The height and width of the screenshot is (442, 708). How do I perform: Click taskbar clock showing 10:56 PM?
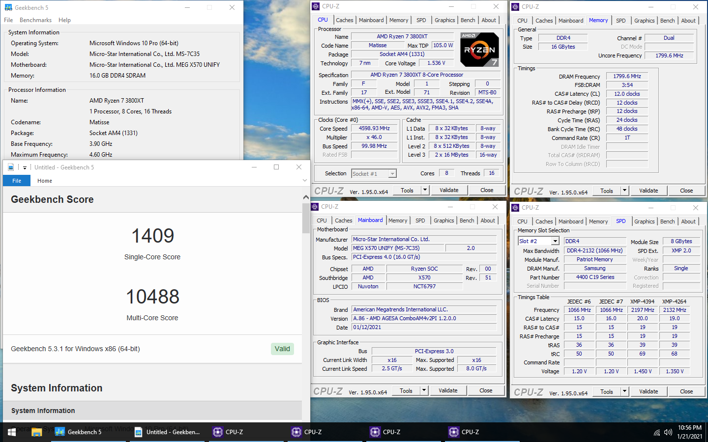point(690,432)
